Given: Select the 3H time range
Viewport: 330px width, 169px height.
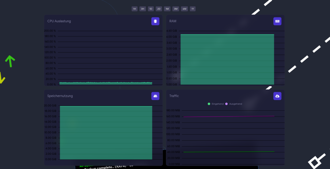Looking at the screenshot, I should 142,9.
